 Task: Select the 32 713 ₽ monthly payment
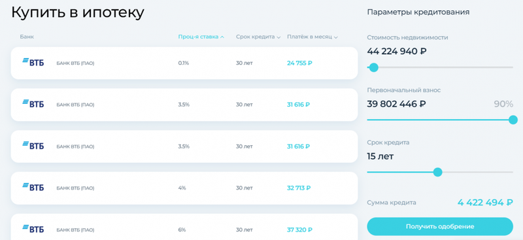click(x=299, y=188)
